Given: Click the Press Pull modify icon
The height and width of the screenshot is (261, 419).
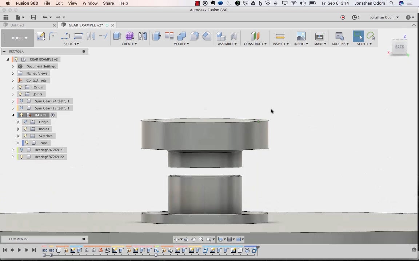Looking at the screenshot, I should 156,36.
